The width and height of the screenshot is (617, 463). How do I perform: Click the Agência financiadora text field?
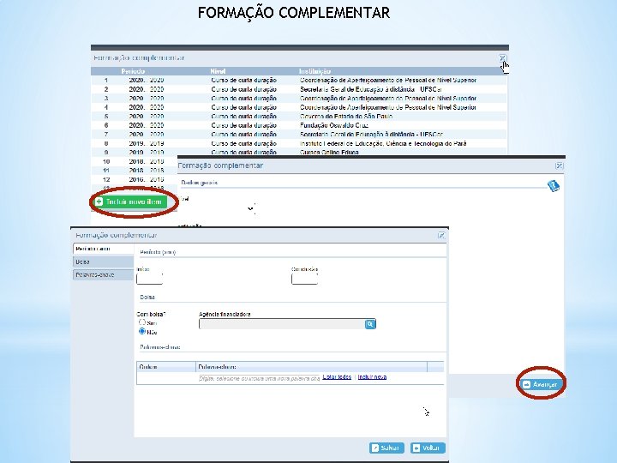(282, 324)
